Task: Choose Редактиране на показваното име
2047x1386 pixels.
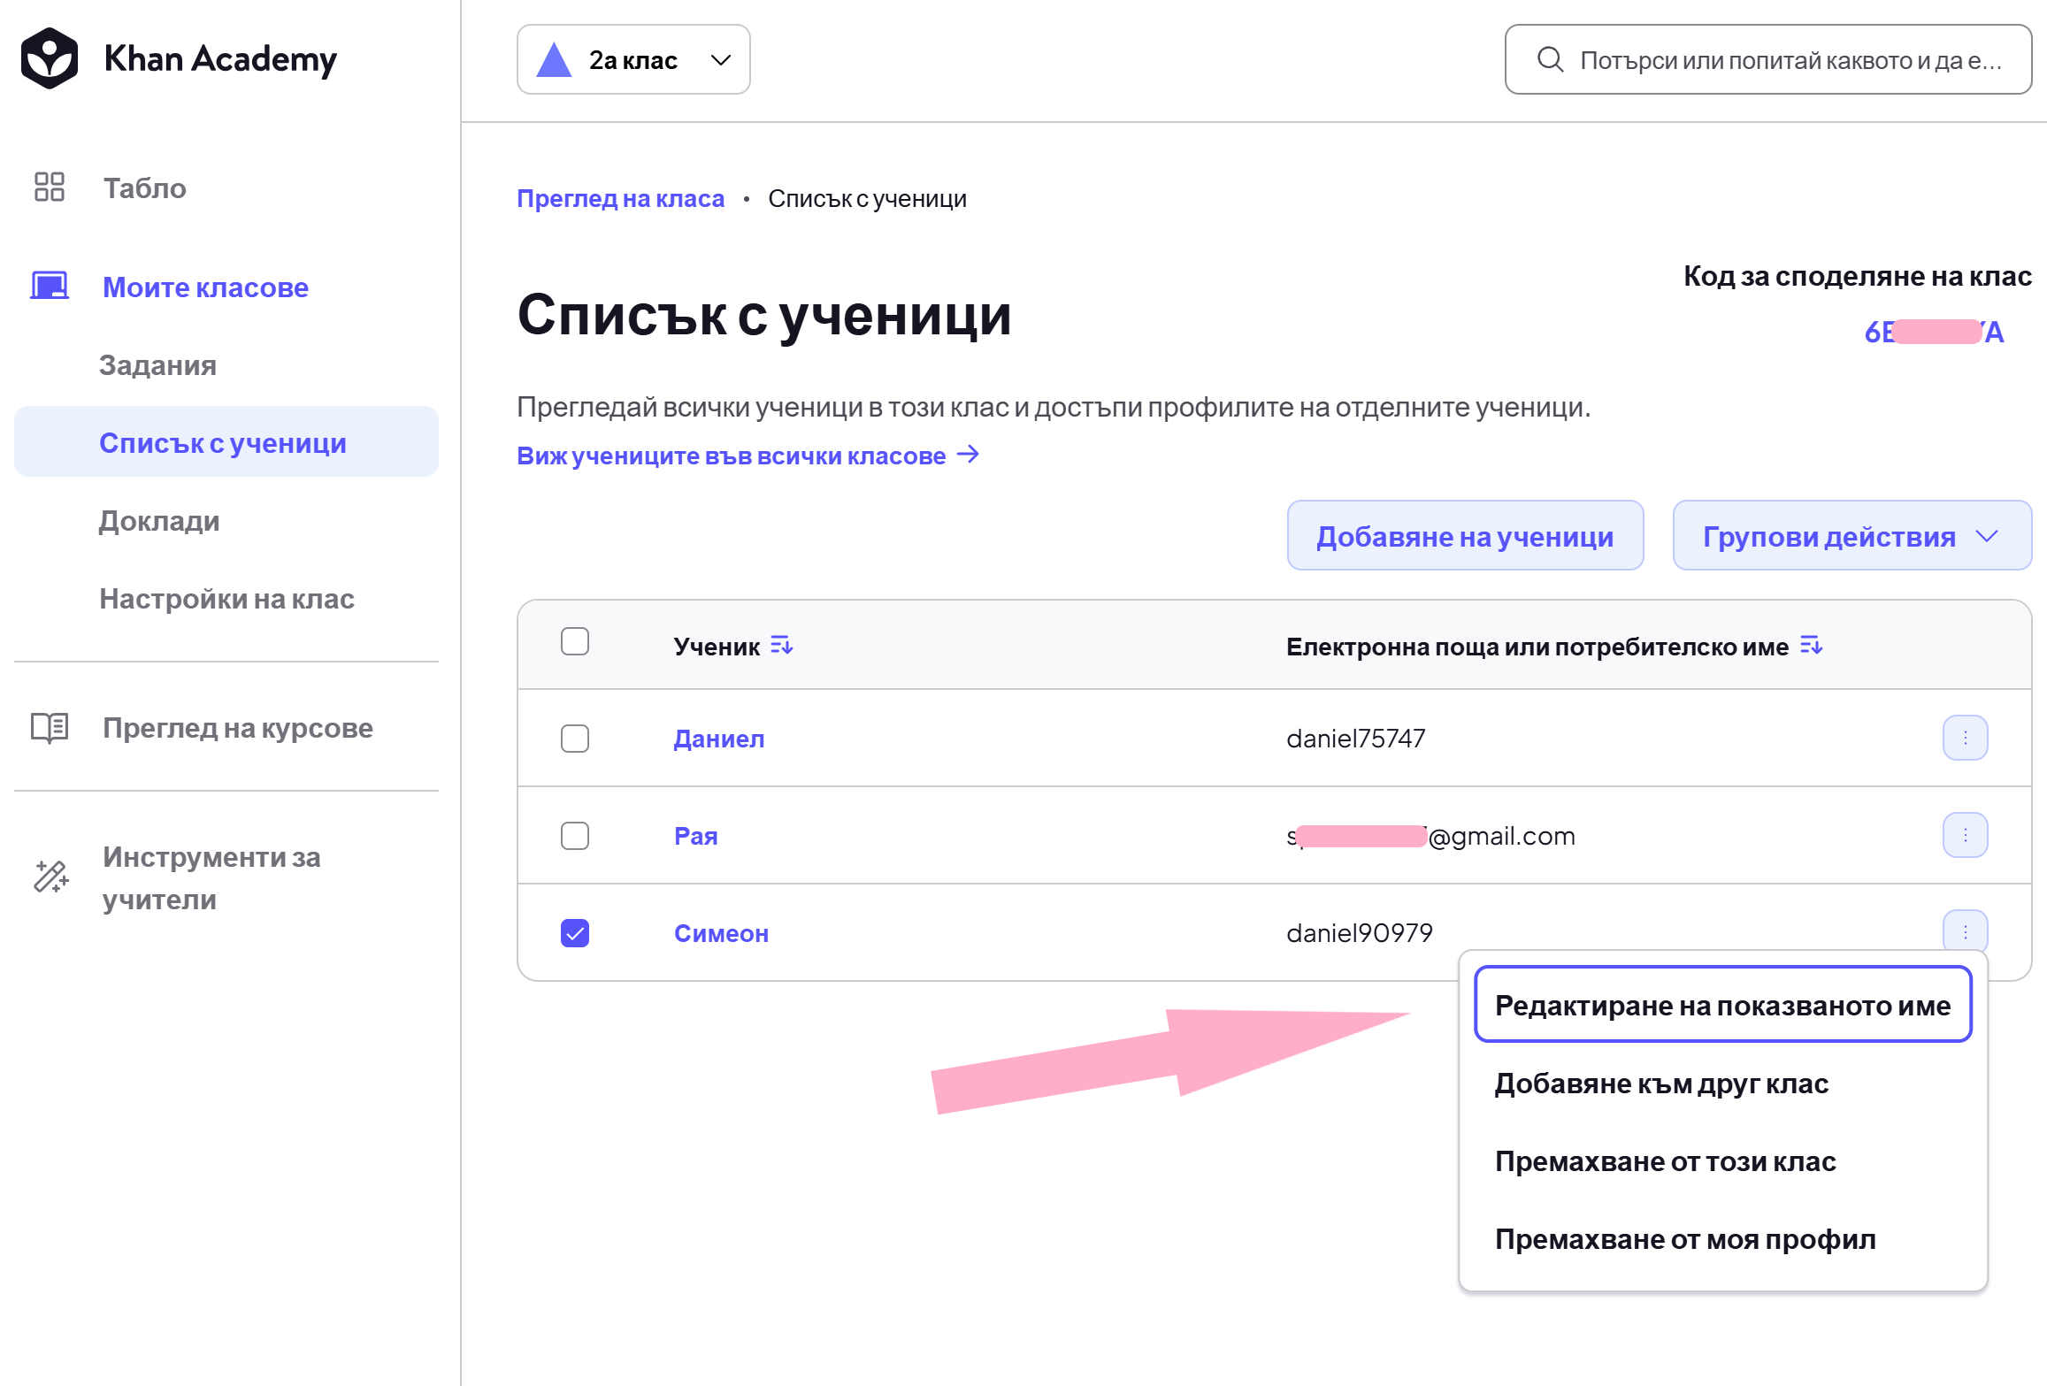Action: pyautogui.click(x=1723, y=1005)
